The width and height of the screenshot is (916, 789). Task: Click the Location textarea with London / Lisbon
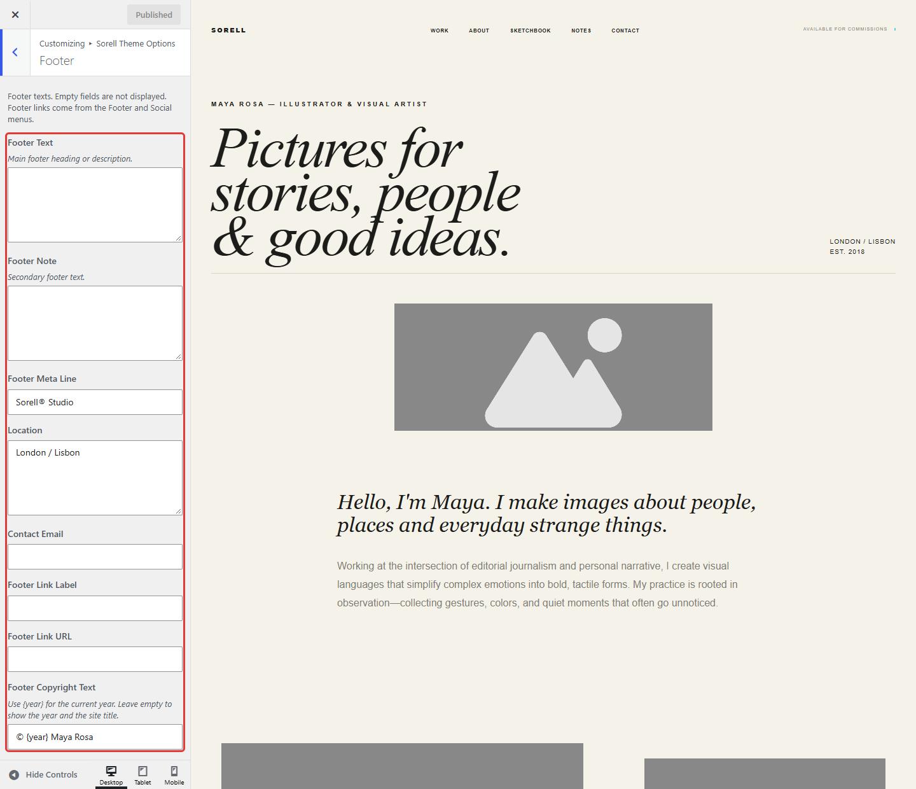point(95,478)
